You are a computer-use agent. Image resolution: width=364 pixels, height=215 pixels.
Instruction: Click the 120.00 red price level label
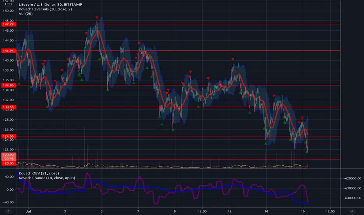[9, 163]
